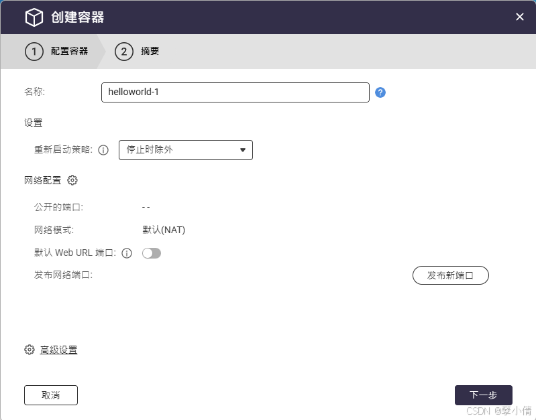Click info icon next to 重新启动策略

[x=103, y=150]
